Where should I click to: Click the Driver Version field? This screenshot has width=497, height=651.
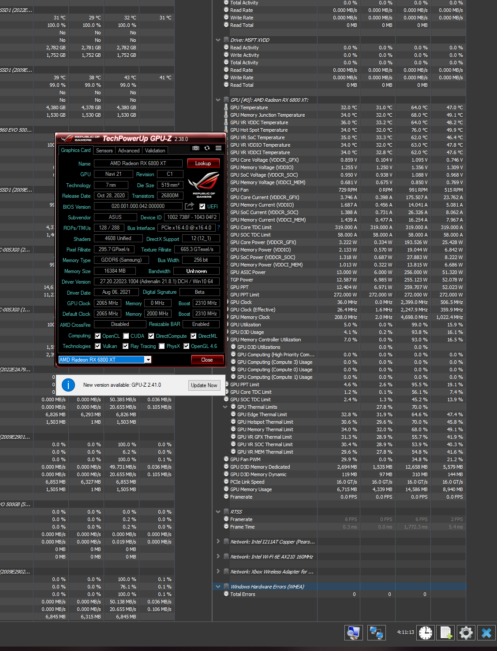157,281
